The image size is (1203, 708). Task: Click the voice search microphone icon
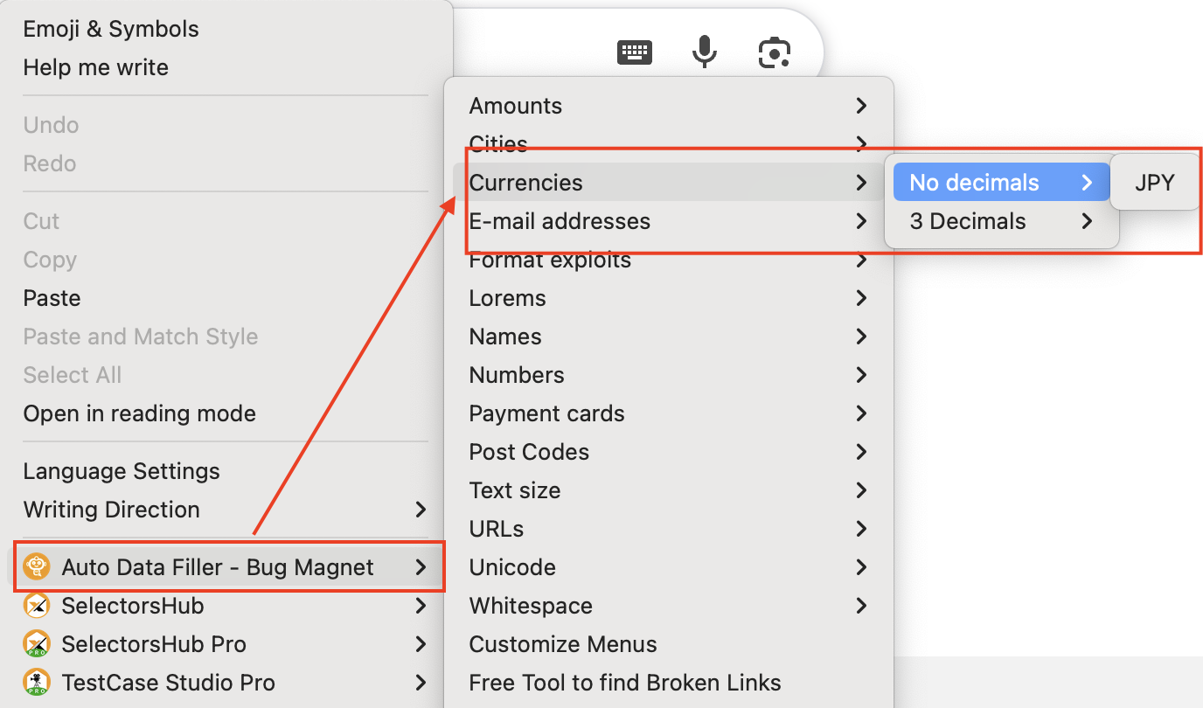point(704,52)
